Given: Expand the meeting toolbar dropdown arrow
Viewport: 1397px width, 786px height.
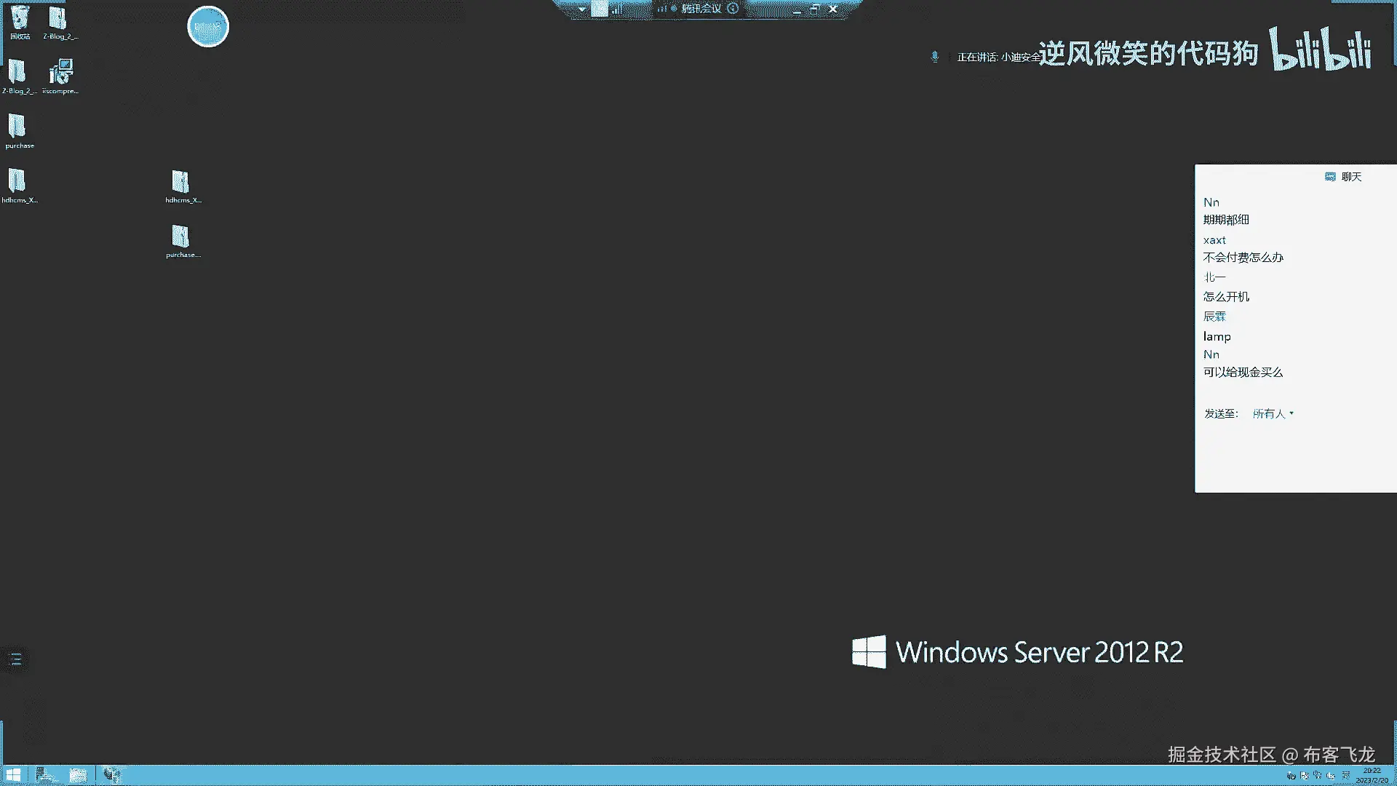Looking at the screenshot, I should tap(582, 9).
